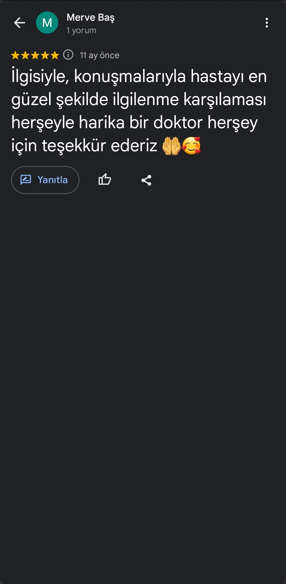The image size is (286, 584).
Task: Tap the green M profile avatar
Action: tap(47, 23)
